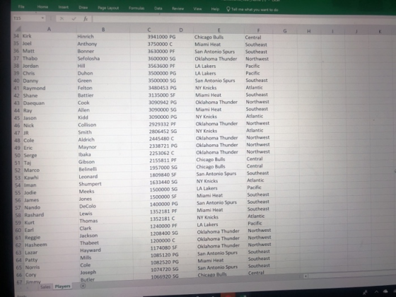Click the Select All corner triangle
The height and width of the screenshot is (297, 396).
[x=18, y=28]
